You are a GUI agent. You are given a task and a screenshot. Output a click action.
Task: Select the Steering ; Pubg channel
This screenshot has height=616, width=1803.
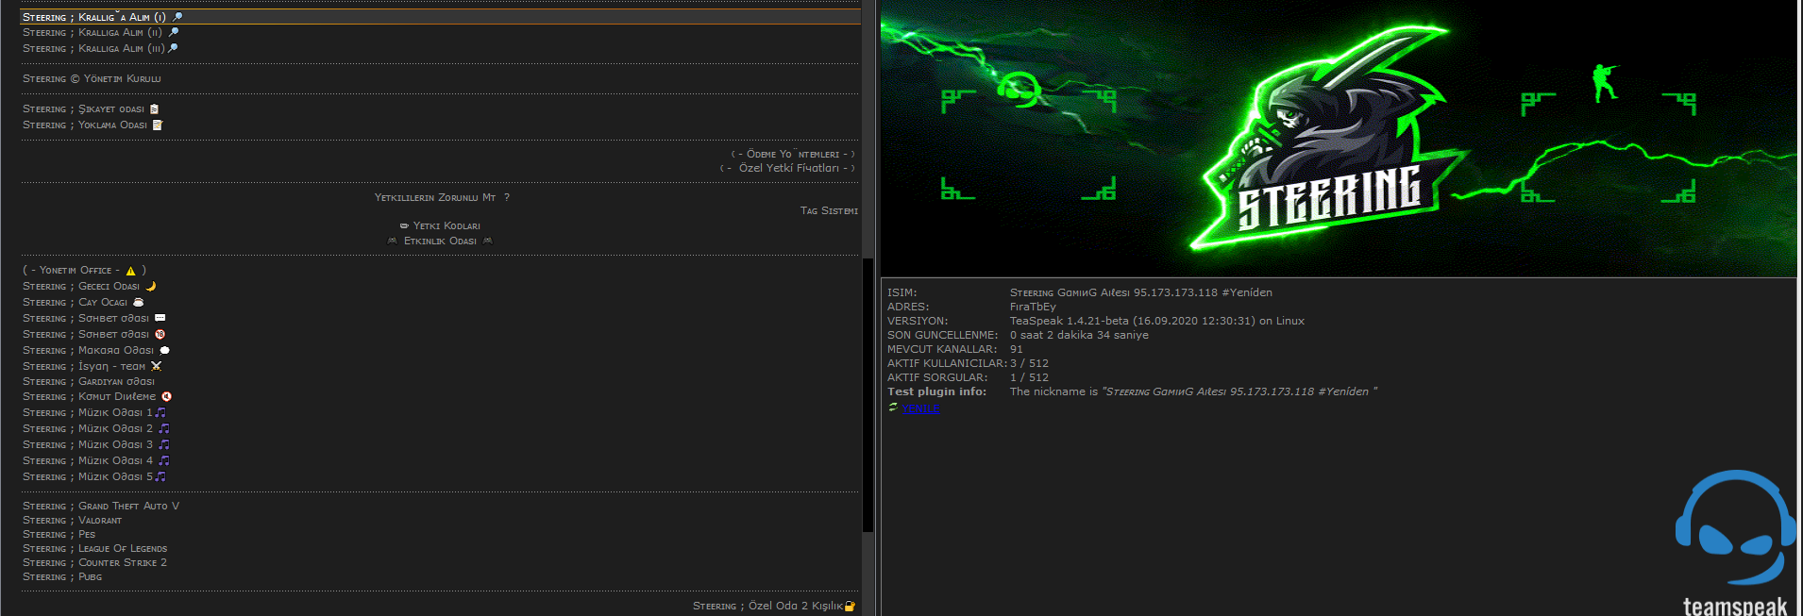pyautogui.click(x=62, y=577)
